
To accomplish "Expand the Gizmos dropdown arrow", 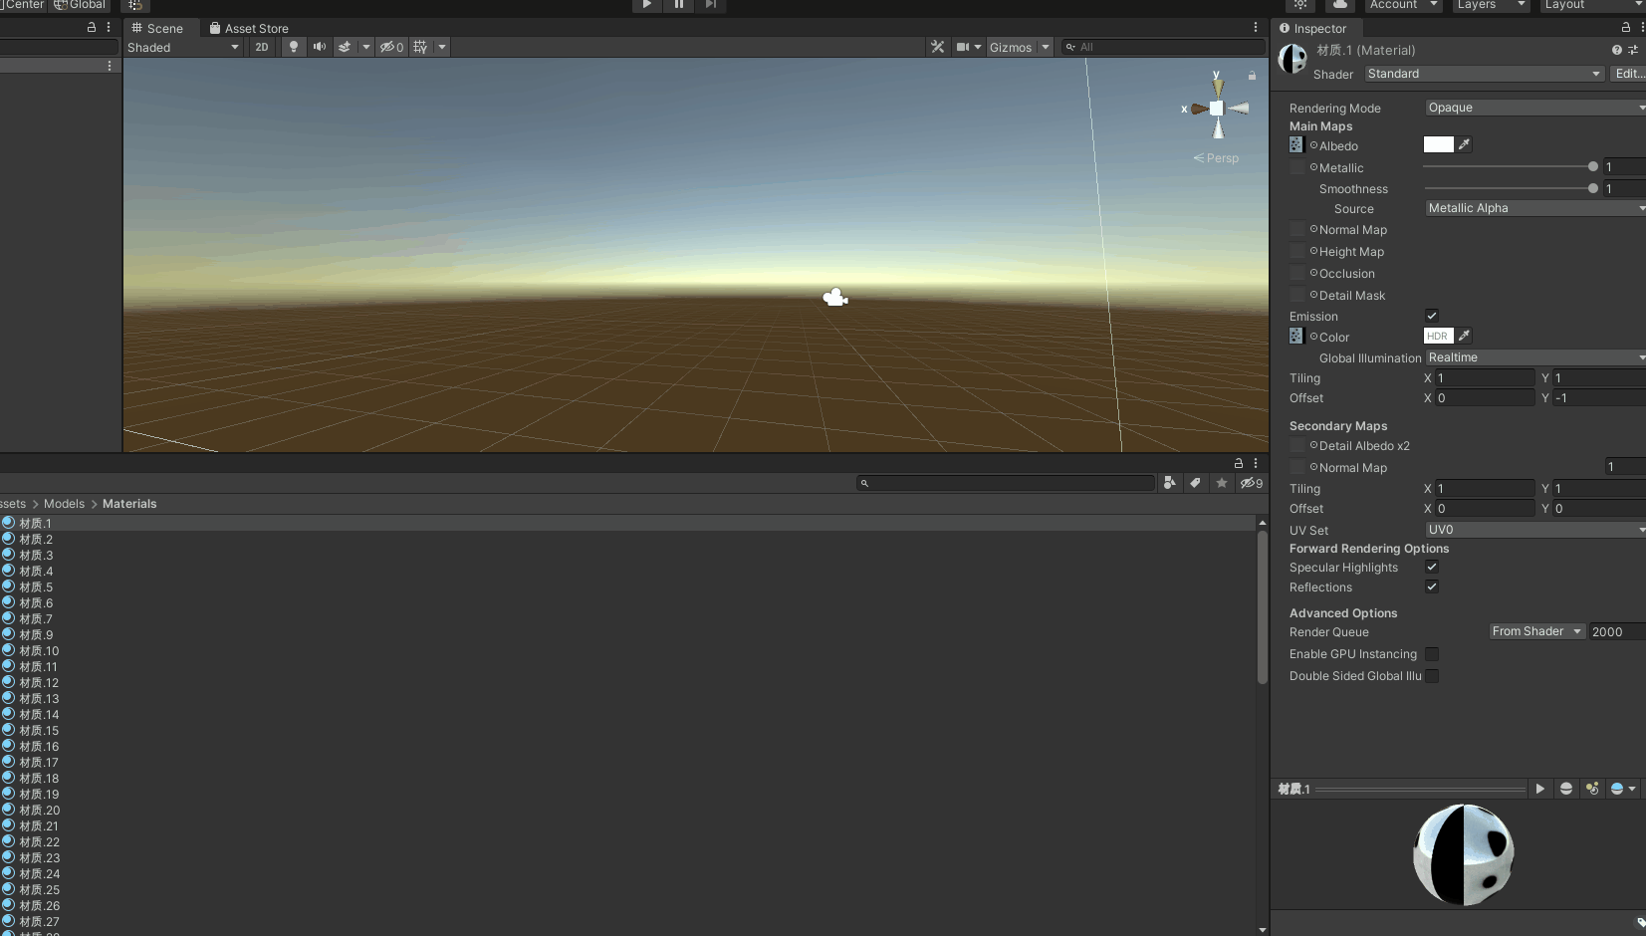I will click(x=1046, y=47).
